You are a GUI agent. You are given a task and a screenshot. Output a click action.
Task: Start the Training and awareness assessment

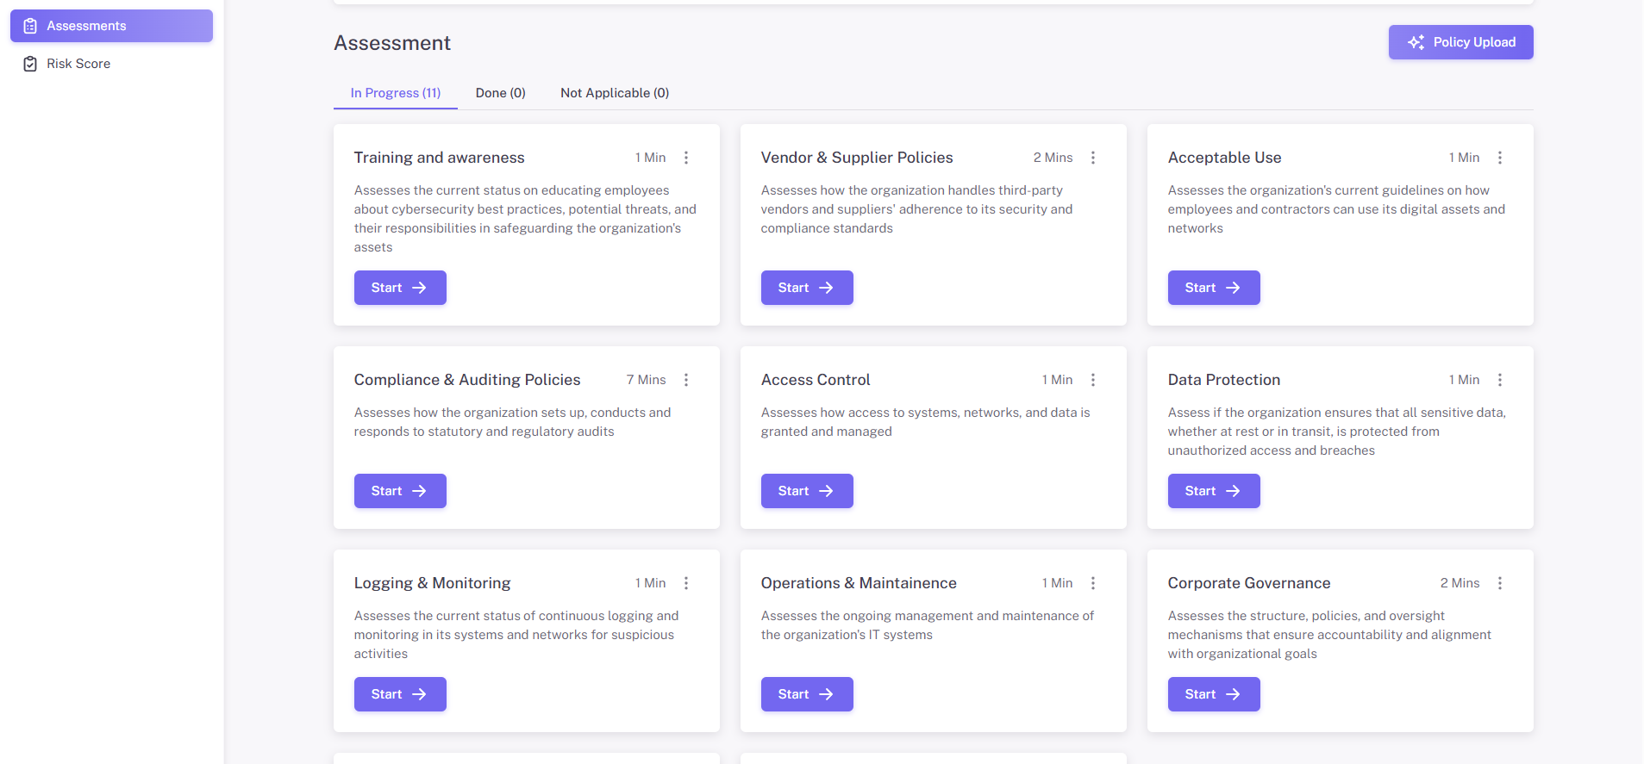tap(400, 288)
